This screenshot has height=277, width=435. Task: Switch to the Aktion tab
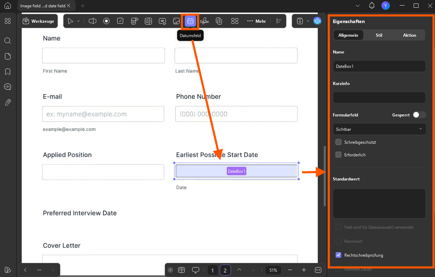click(409, 35)
